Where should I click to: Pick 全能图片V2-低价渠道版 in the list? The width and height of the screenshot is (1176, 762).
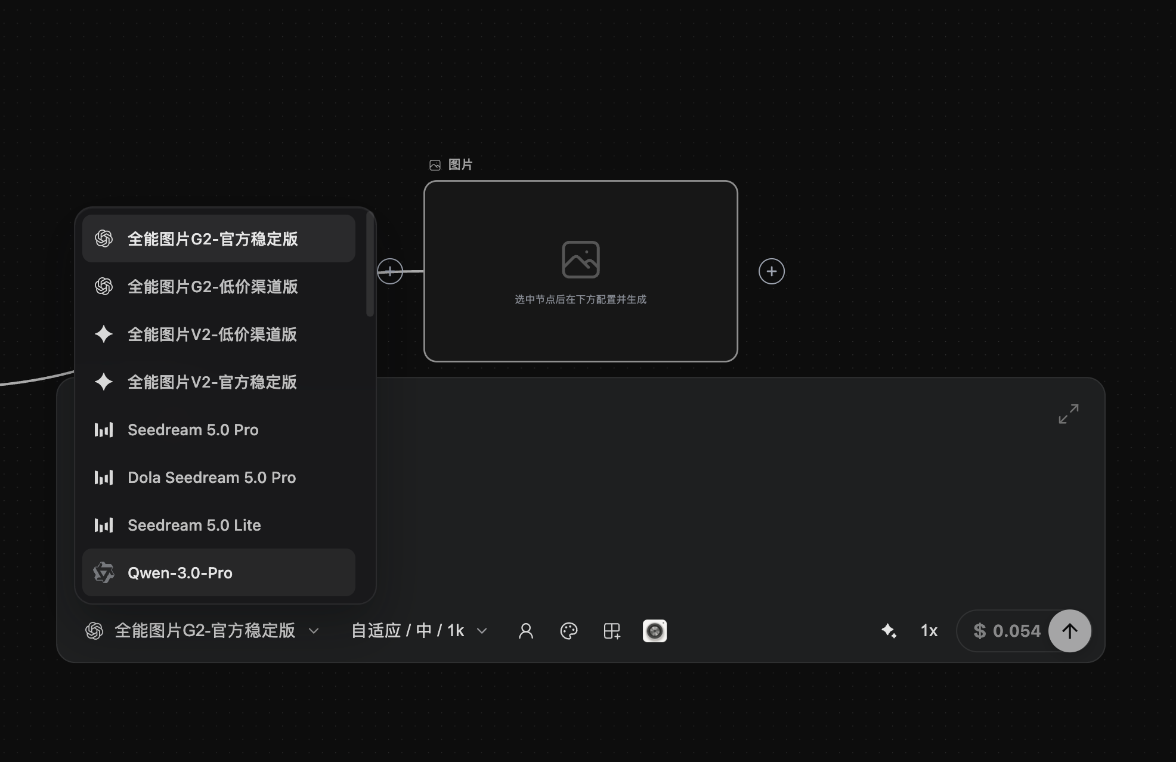coord(219,334)
